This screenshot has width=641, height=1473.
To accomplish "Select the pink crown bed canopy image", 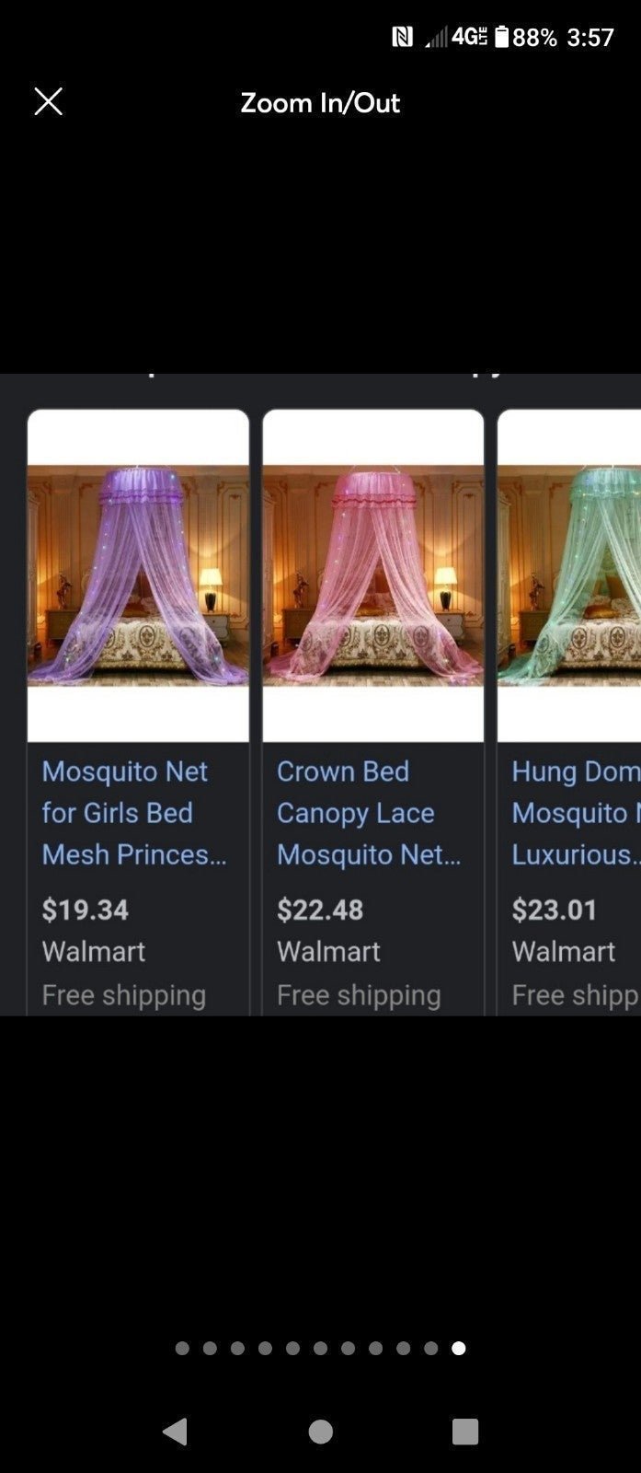I will [x=373, y=575].
